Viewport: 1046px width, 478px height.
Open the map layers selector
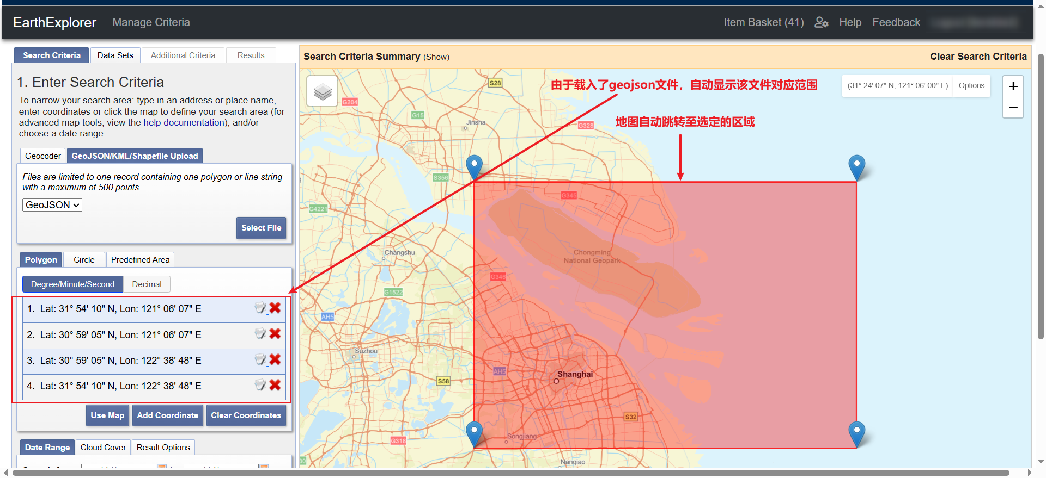pyautogui.click(x=323, y=91)
